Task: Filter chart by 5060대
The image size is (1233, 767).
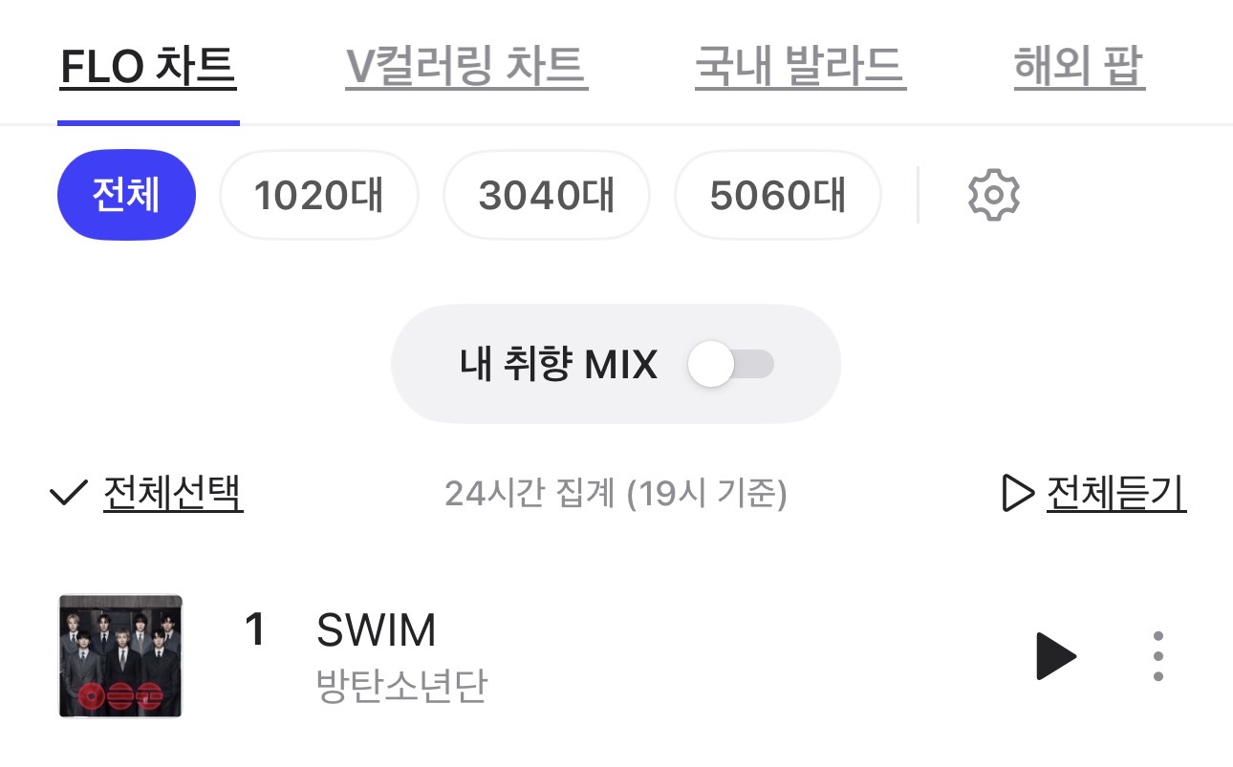Action: click(777, 195)
